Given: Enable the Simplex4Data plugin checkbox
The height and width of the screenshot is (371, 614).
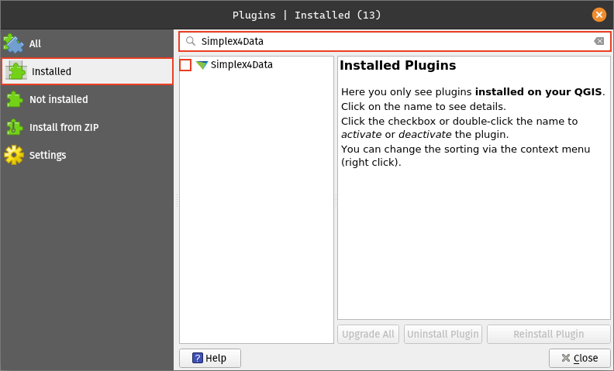Looking at the screenshot, I should [x=185, y=65].
